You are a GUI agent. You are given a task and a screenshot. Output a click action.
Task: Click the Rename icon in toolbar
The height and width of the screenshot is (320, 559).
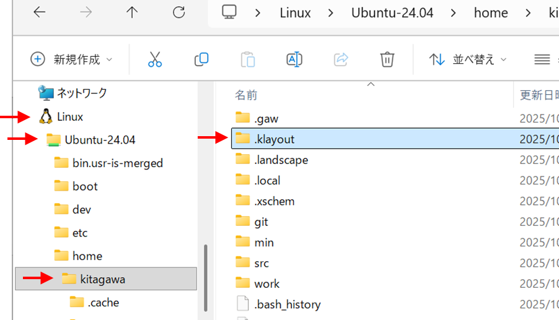click(x=294, y=59)
